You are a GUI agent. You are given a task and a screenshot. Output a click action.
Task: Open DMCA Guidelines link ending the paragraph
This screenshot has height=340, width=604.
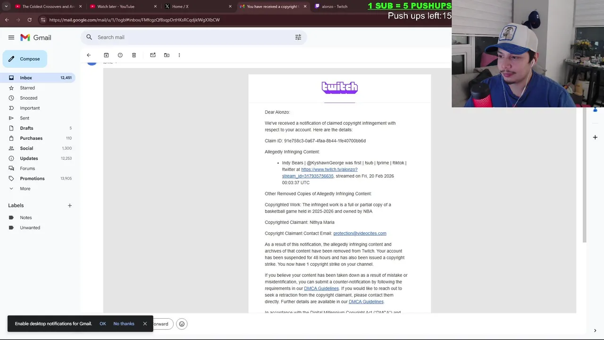click(366, 302)
